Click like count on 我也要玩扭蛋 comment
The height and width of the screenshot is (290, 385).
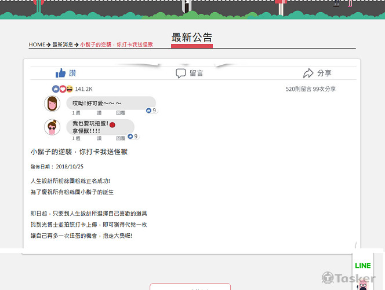[133, 136]
